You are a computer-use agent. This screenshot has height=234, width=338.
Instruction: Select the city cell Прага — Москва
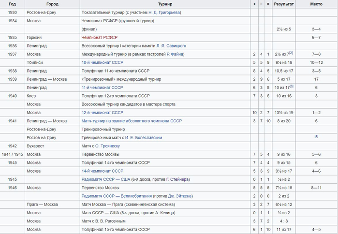click(x=52, y=205)
